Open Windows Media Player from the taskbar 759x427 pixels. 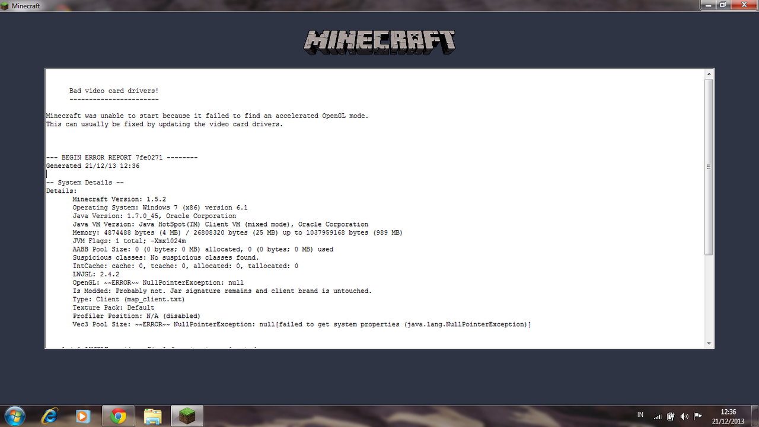click(82, 416)
